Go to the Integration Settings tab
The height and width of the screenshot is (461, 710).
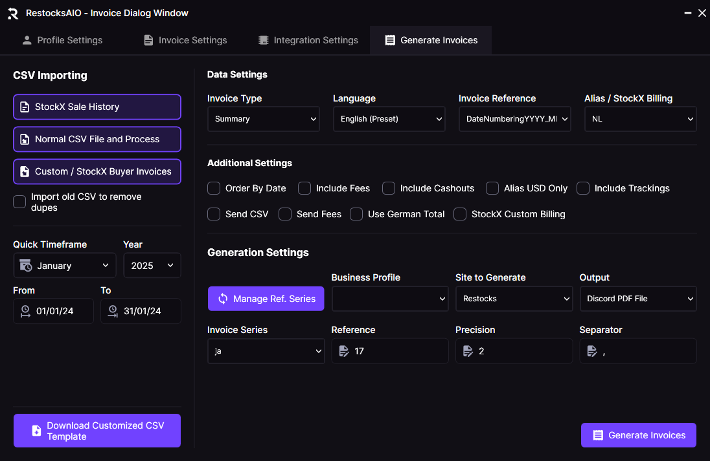click(x=308, y=40)
